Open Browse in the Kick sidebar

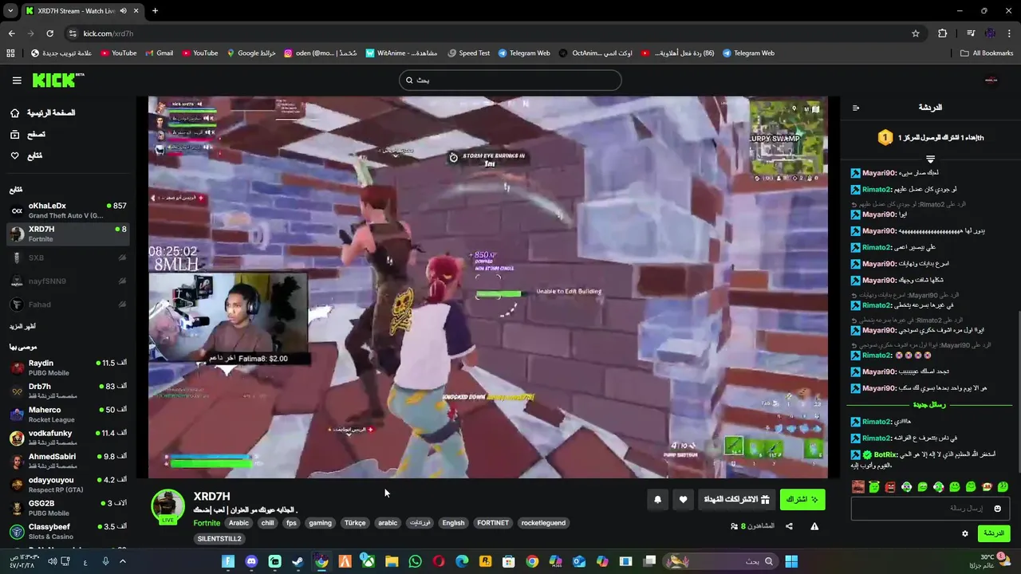click(x=28, y=135)
